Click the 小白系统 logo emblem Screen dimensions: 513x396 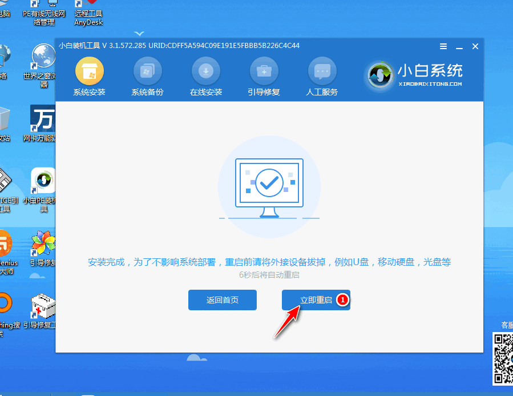point(379,75)
